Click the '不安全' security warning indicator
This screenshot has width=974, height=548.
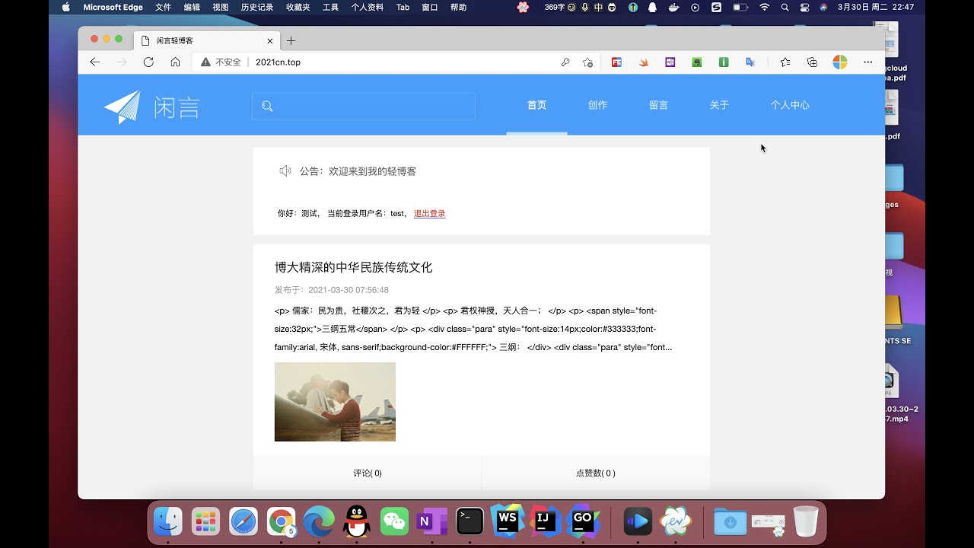221,62
